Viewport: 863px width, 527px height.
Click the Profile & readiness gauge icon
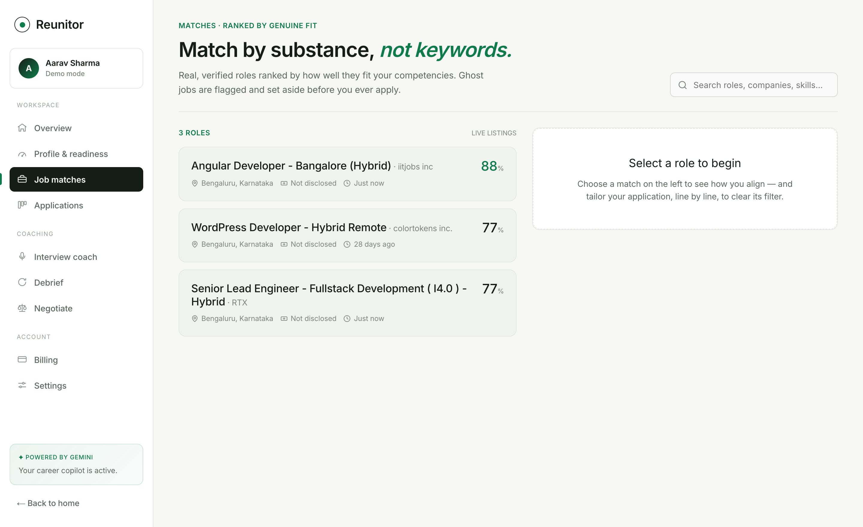pyautogui.click(x=22, y=154)
